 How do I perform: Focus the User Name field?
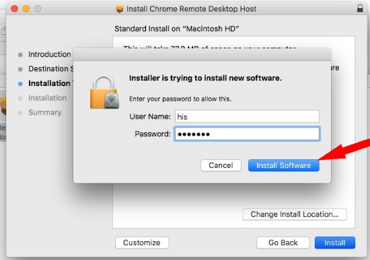(247, 116)
